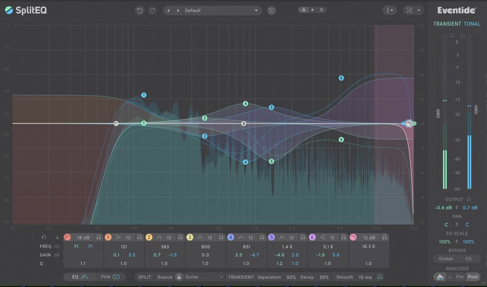This screenshot has height=287, width=487.
Task: Toggle the output phase invert icon
Action: (469, 199)
